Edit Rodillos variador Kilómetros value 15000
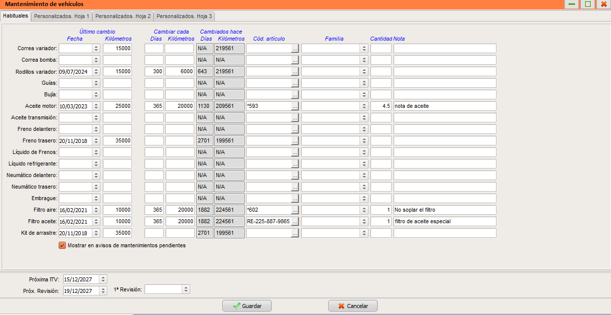The height and width of the screenshot is (315, 611). point(117,72)
